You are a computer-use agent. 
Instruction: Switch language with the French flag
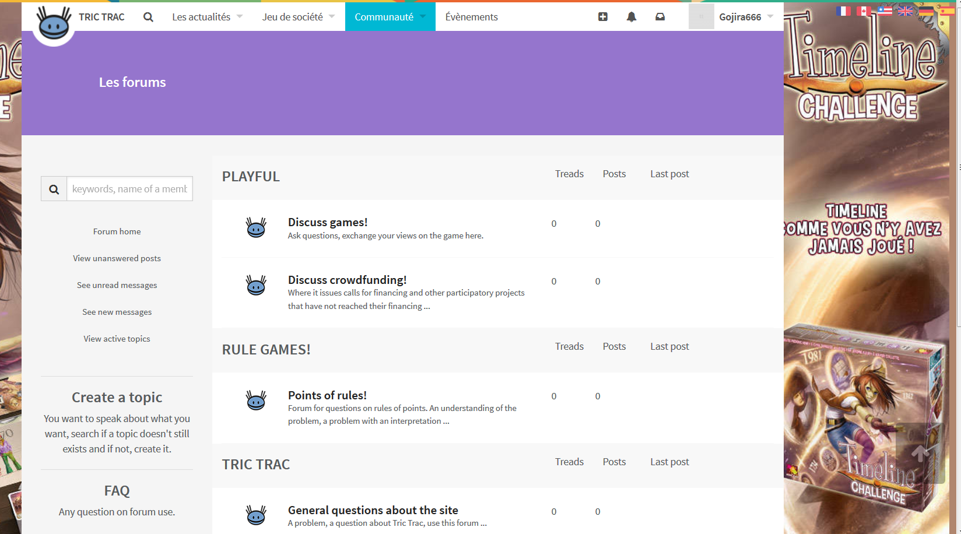coord(843,11)
